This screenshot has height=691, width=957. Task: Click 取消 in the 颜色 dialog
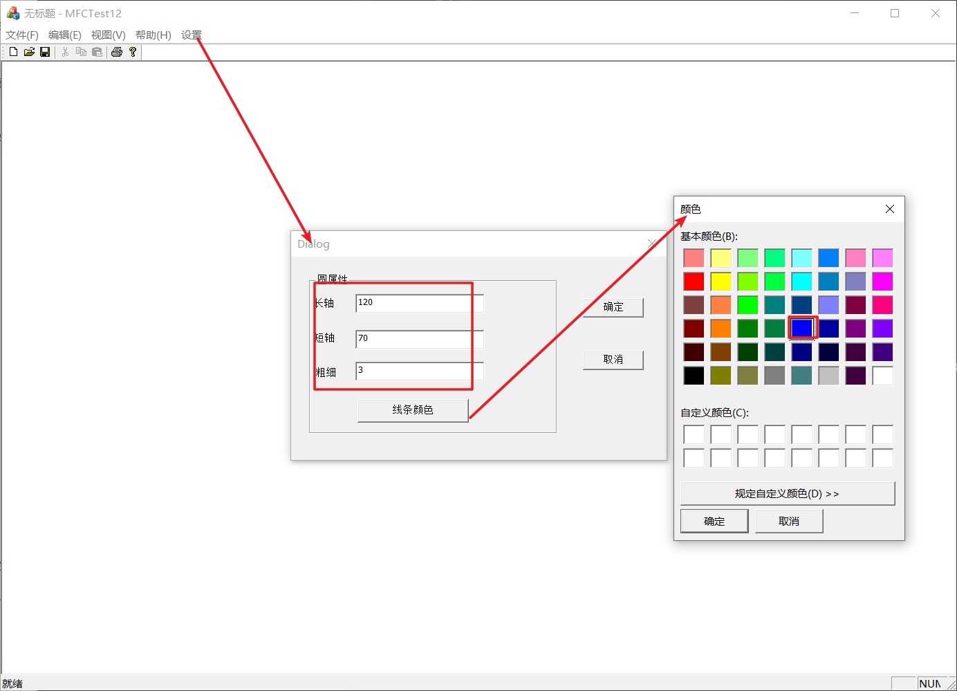[789, 522]
